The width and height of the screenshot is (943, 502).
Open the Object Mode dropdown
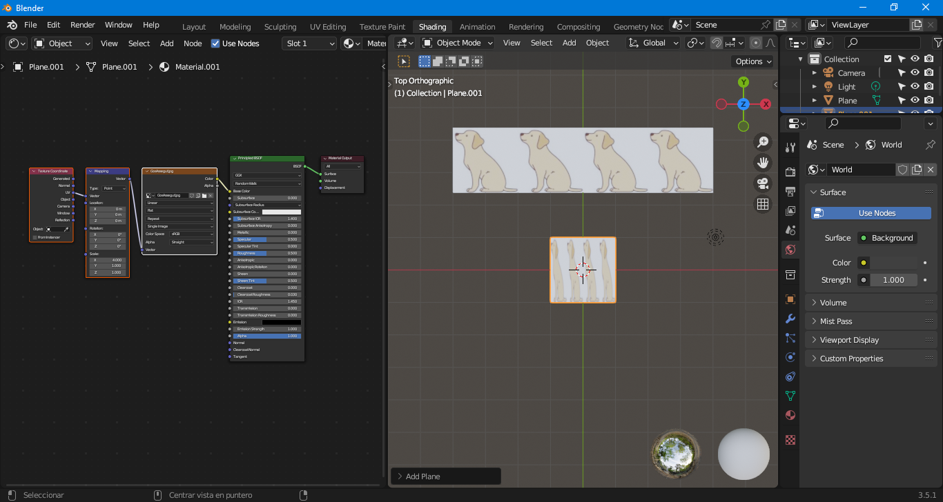click(x=458, y=43)
